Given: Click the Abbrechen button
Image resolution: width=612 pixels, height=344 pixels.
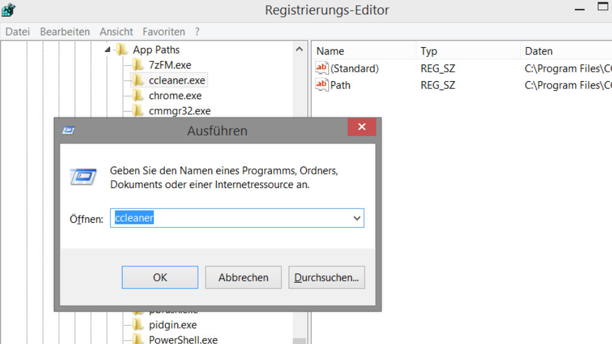Looking at the screenshot, I should (x=243, y=278).
